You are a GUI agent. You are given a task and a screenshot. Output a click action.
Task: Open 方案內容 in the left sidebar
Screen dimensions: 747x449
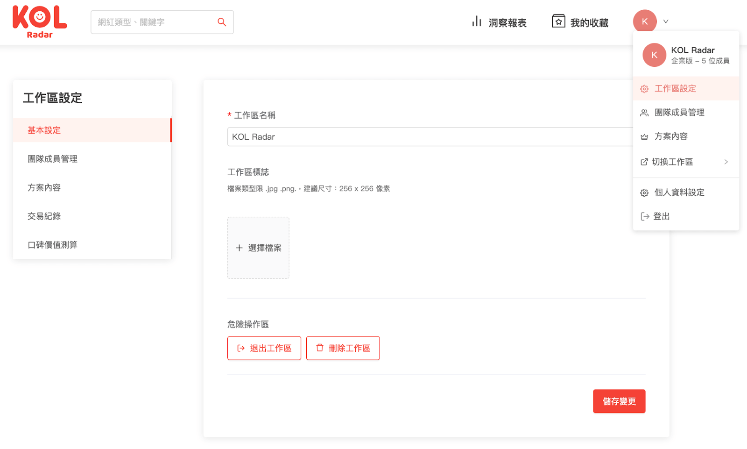tap(92, 187)
